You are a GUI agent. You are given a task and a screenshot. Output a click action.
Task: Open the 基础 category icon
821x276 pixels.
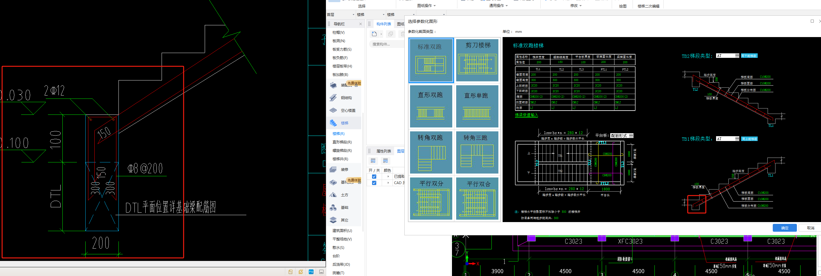point(333,208)
